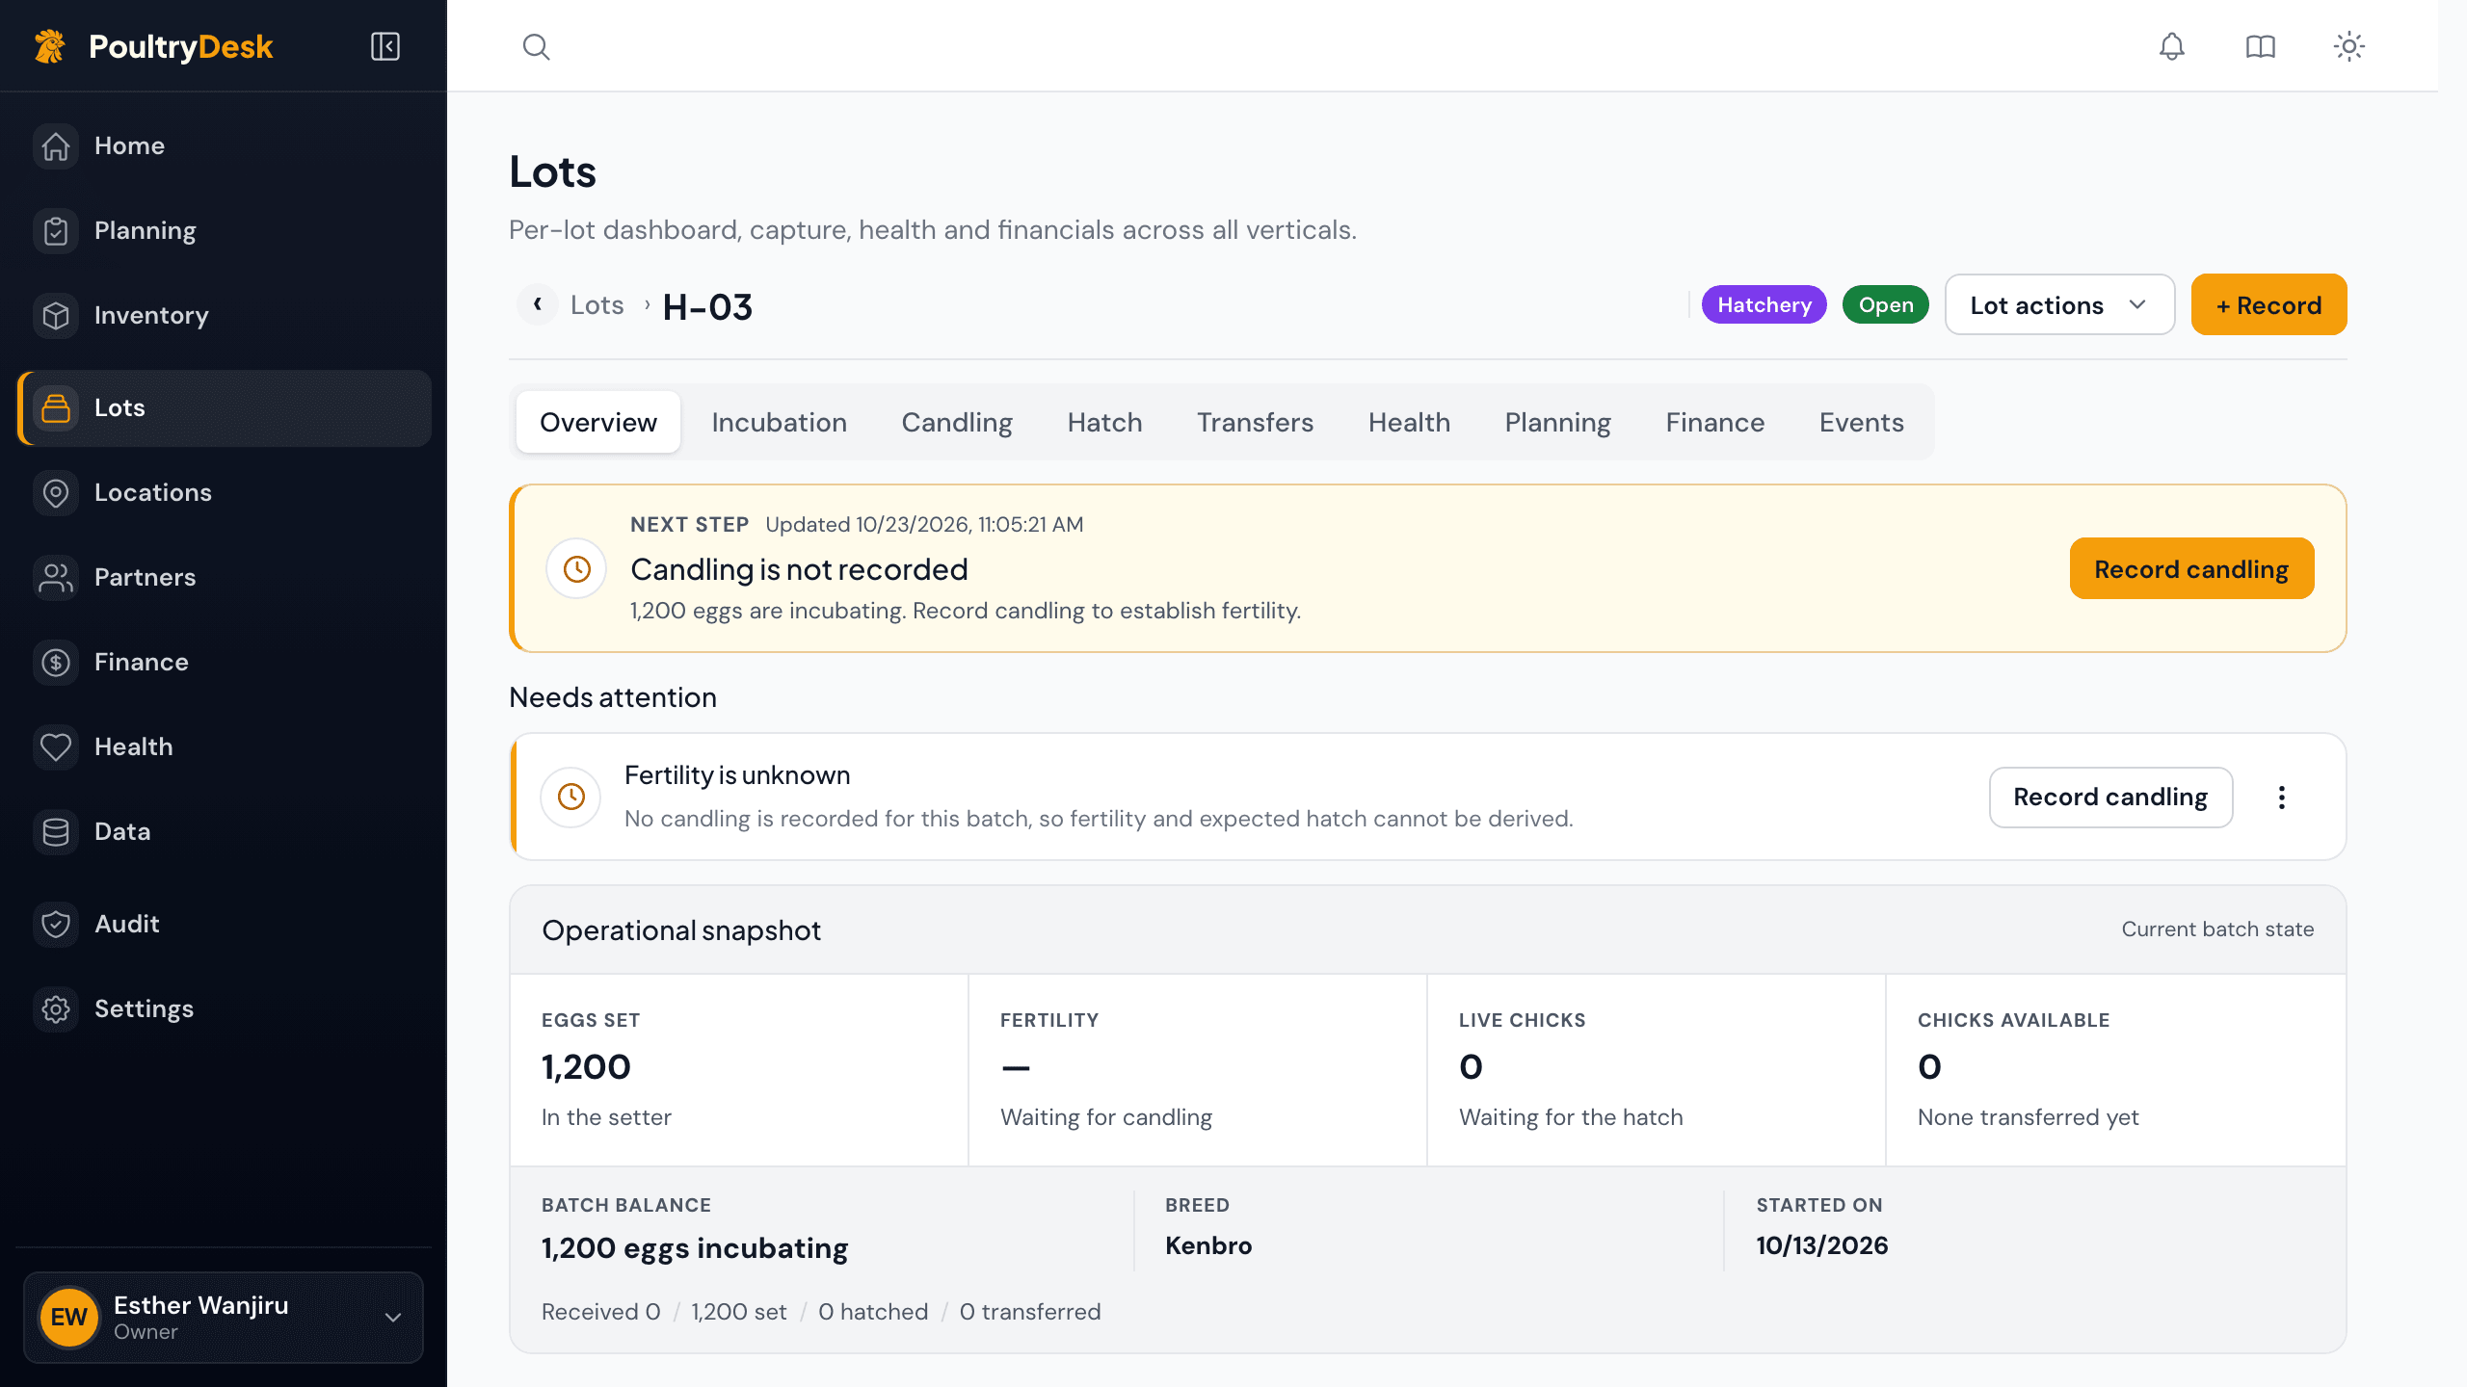Click the Lots breadcrumb link

[597, 304]
